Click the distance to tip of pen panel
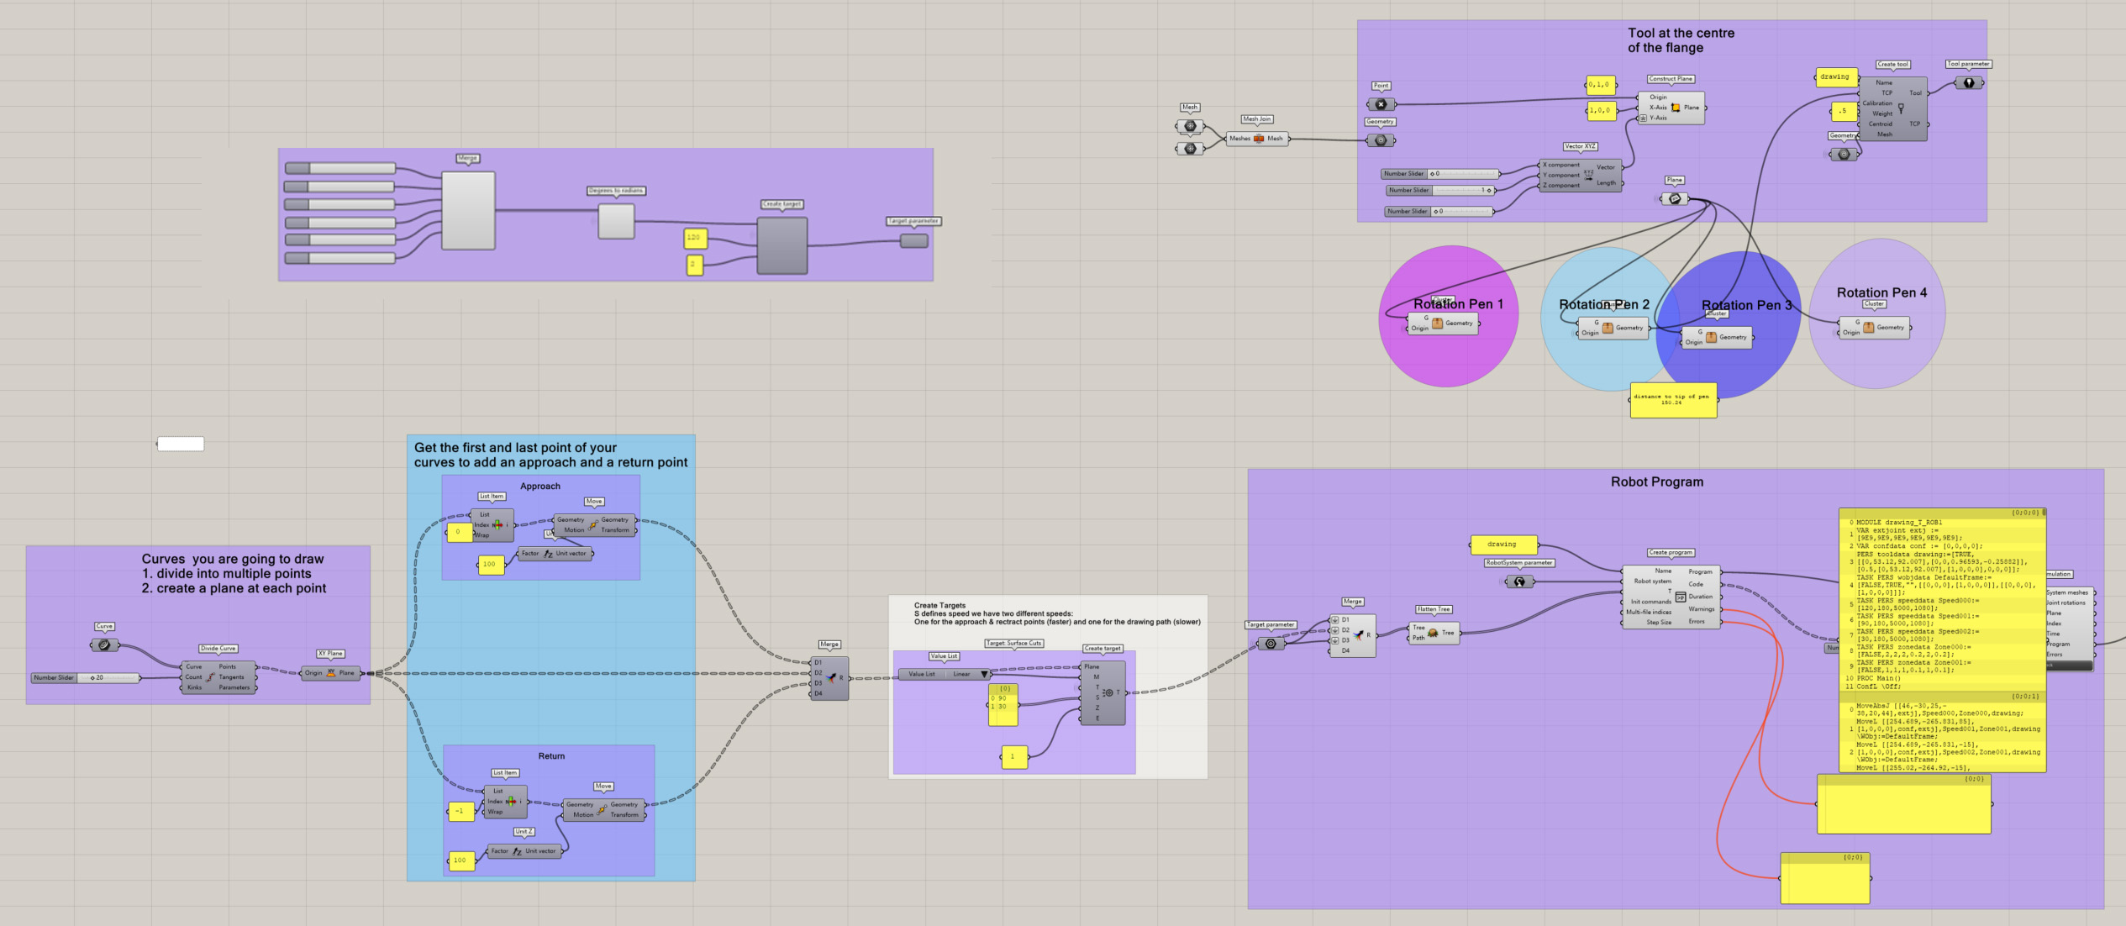Screen dimensions: 2126x926 (1671, 401)
